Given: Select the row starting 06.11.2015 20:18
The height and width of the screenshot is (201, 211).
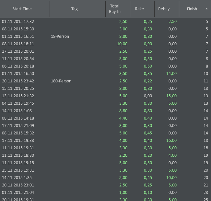Looking at the screenshot, I should 18,66.
